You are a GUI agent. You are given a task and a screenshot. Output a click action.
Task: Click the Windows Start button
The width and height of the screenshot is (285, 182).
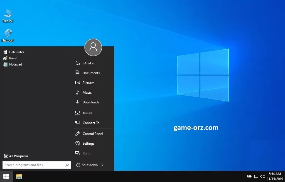(6, 176)
